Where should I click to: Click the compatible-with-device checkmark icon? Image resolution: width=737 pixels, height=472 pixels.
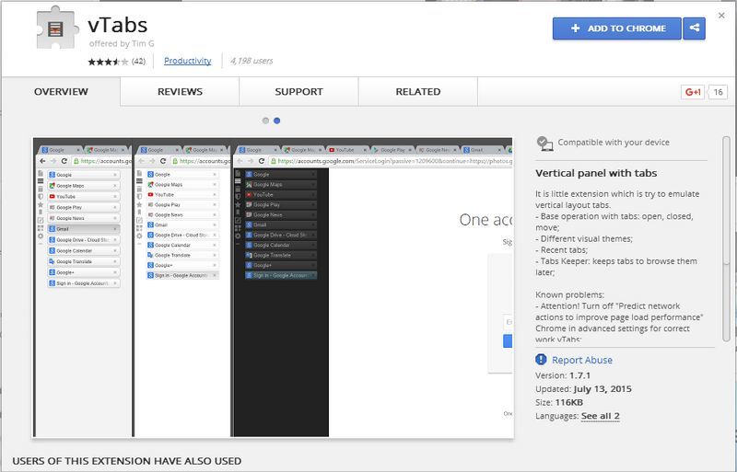pyautogui.click(x=544, y=144)
